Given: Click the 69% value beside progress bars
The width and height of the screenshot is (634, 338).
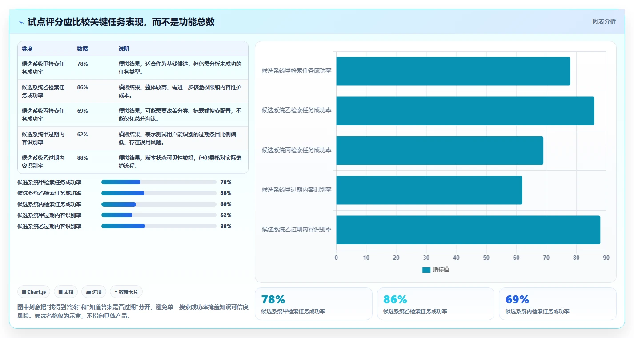Looking at the screenshot, I should (226, 204).
